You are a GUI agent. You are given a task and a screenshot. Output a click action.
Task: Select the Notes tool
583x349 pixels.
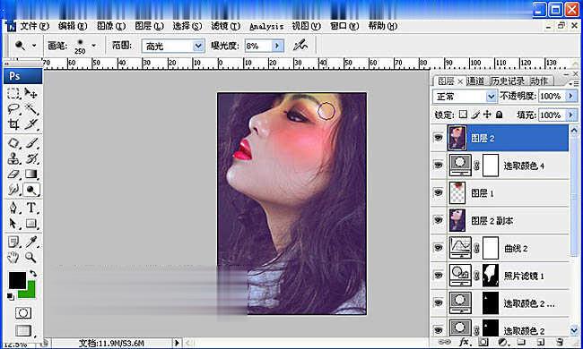point(13,242)
